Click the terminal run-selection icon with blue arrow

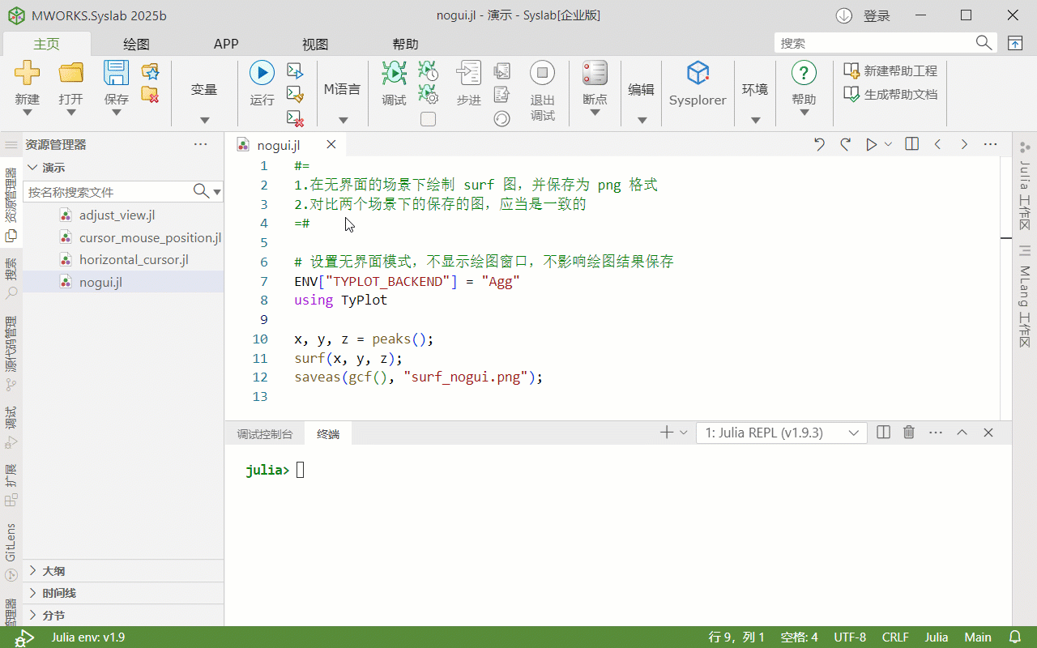click(x=296, y=71)
